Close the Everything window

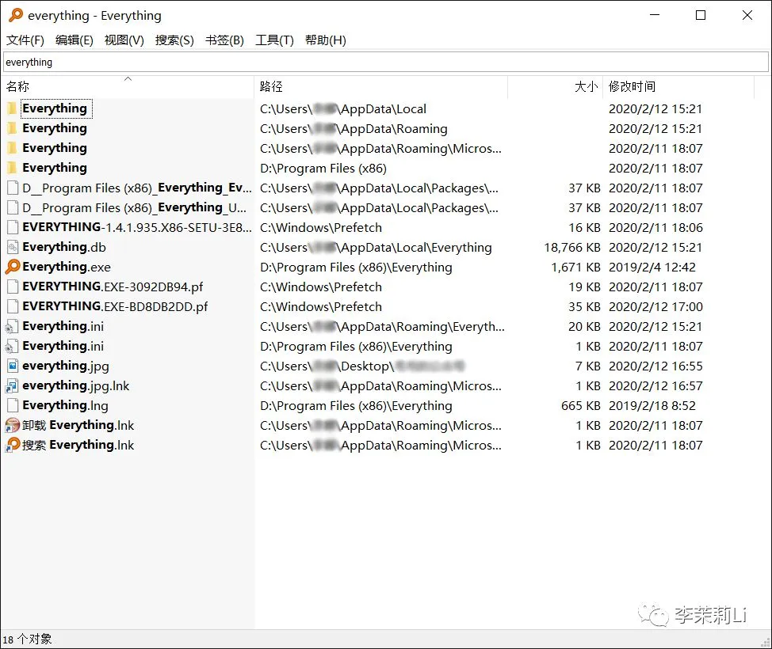click(747, 15)
